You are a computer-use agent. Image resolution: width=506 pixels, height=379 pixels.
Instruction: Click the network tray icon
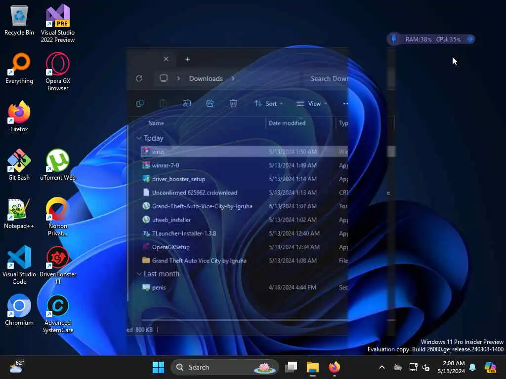[x=414, y=367]
